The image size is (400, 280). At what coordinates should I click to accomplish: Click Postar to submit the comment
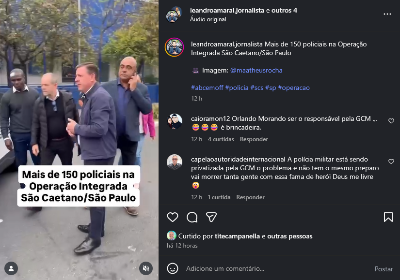pos(384,269)
